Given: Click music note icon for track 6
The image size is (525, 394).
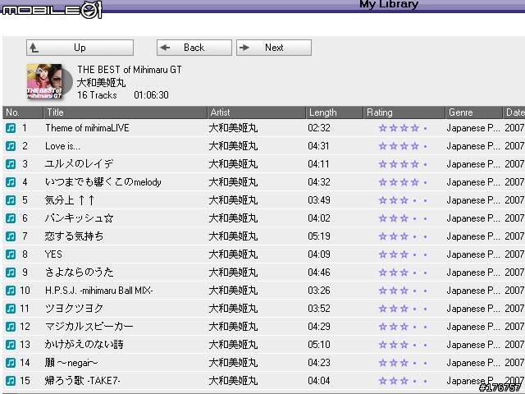Looking at the screenshot, I should point(11,218).
